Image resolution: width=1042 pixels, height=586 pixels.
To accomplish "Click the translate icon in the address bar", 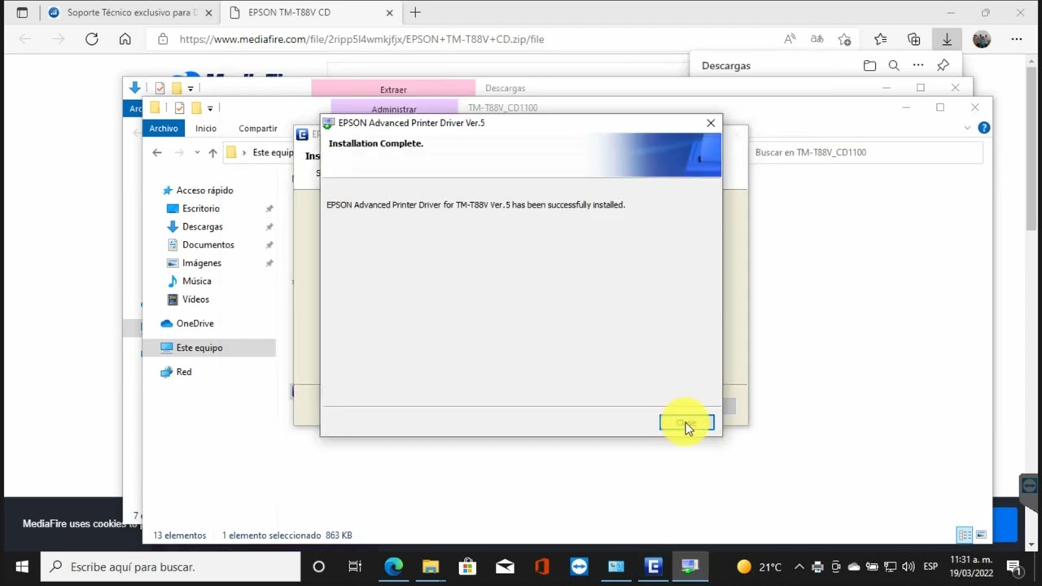I will click(x=817, y=39).
